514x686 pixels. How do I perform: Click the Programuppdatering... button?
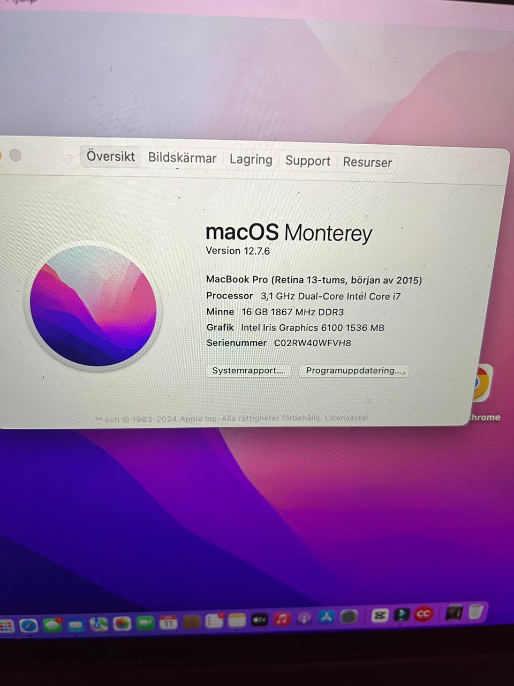[x=353, y=371]
